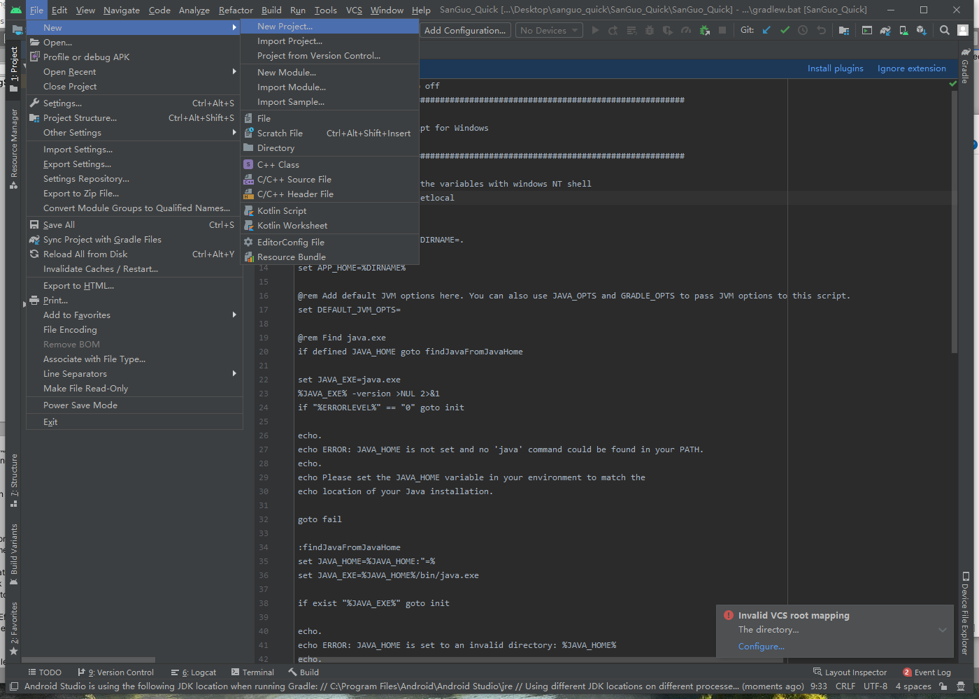Image resolution: width=979 pixels, height=699 pixels.
Task: Toggle read-only lock icon in status bar
Action: click(x=943, y=686)
